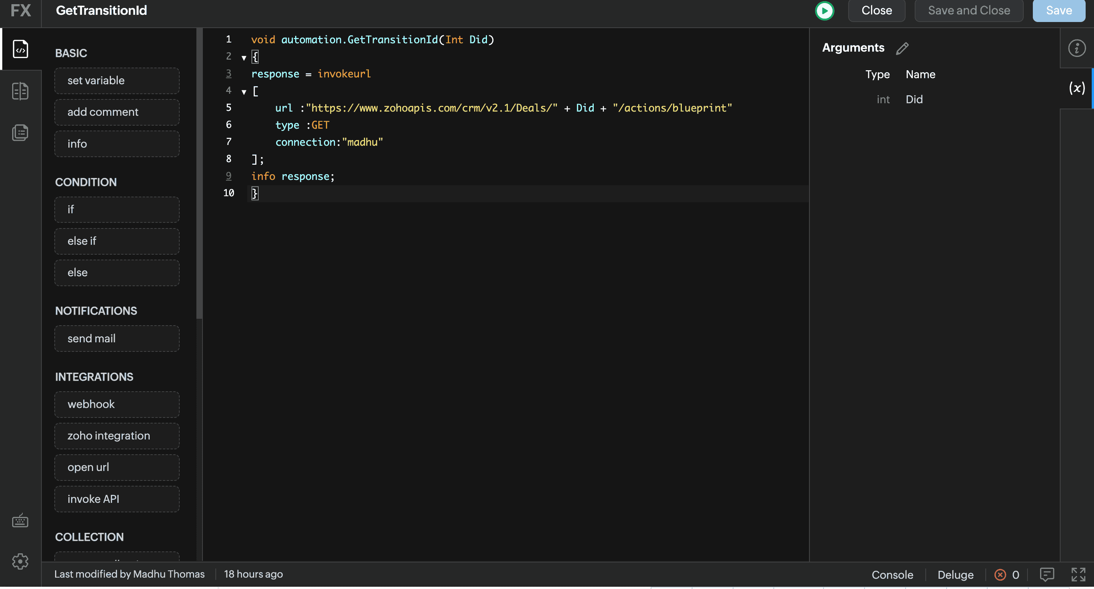Image resolution: width=1094 pixels, height=589 pixels.
Task: Open the code editor icon in left sidebar
Action: click(x=21, y=49)
